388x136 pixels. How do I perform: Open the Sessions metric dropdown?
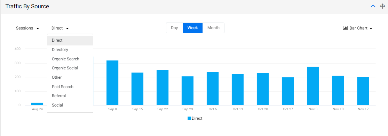[27, 28]
